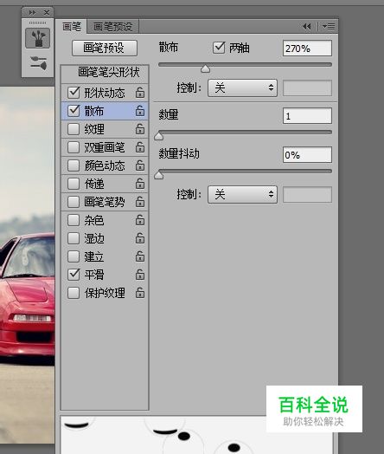Screen dimensions: 384x454
Task: Uncheck the 两轴 checkbox
Action: (x=219, y=48)
